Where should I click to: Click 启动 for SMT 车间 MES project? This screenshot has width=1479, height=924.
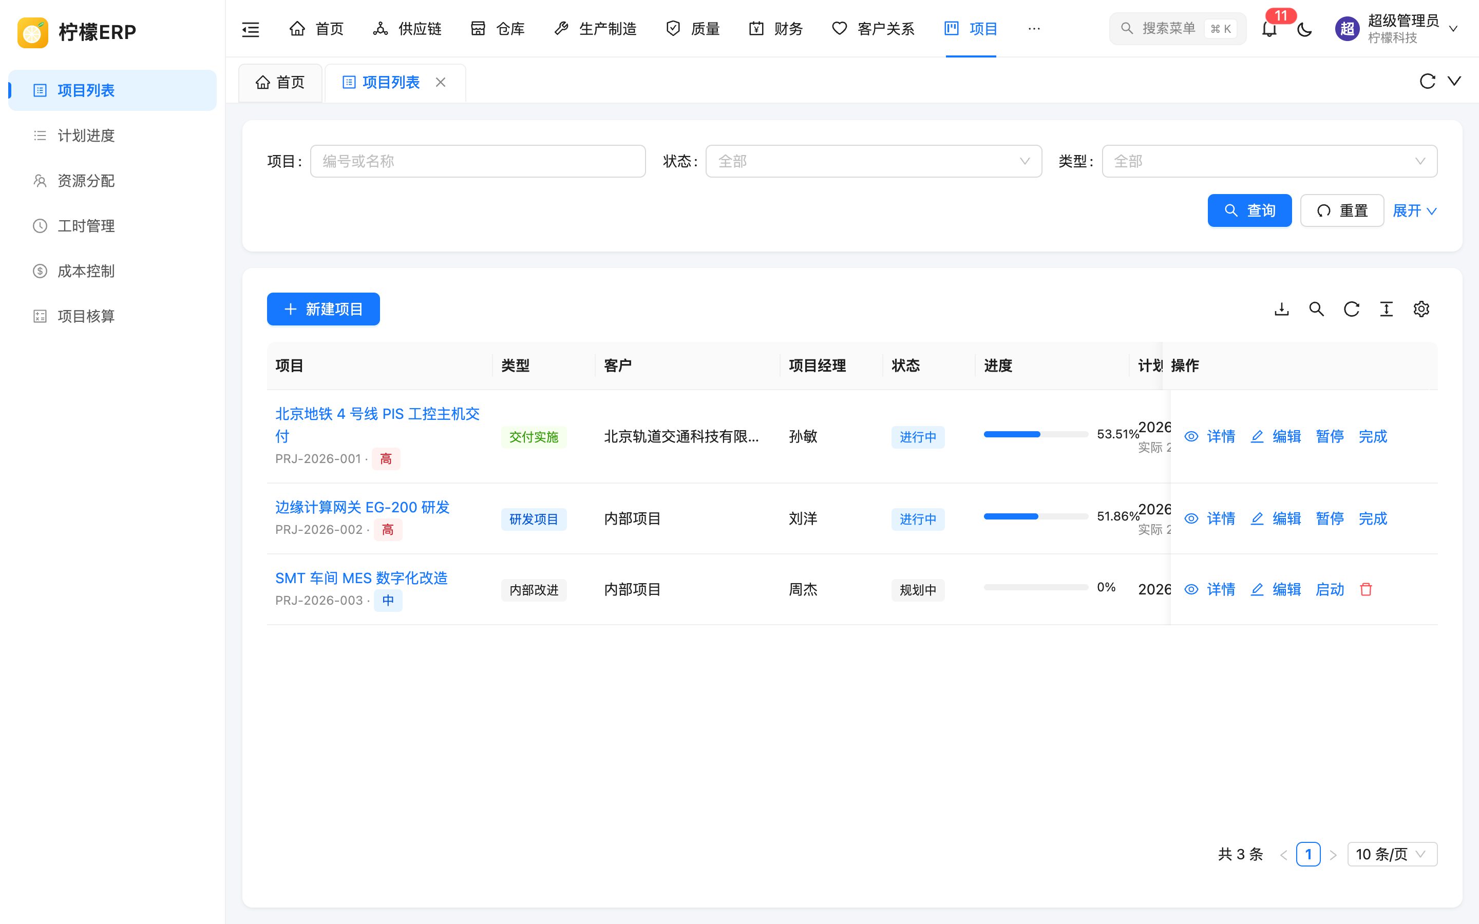click(1329, 589)
